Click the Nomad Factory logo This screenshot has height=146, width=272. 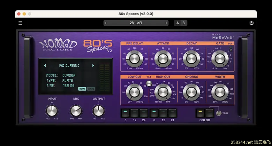(x=58, y=45)
